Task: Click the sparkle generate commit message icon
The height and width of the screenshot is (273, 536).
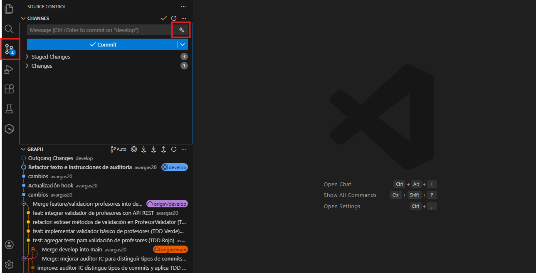Action: (x=181, y=30)
